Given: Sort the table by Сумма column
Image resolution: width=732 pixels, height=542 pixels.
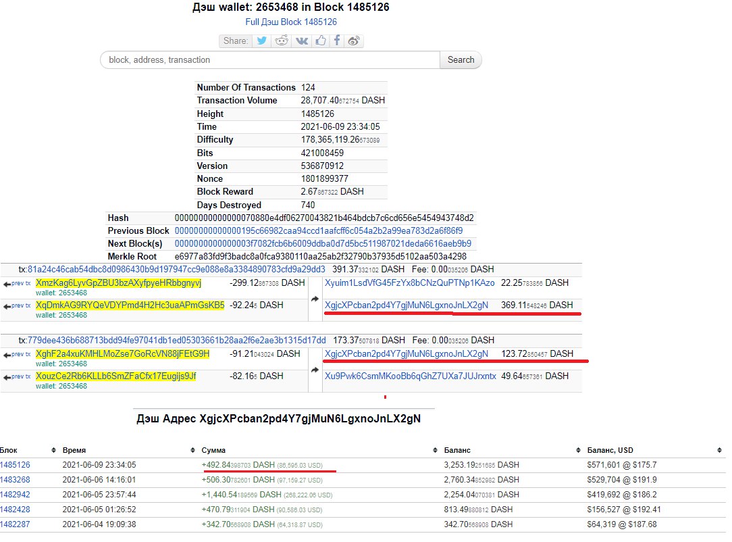Looking at the screenshot, I should pos(435,450).
